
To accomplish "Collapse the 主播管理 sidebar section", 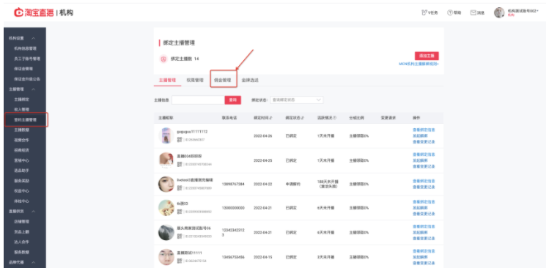I will [x=33, y=89].
